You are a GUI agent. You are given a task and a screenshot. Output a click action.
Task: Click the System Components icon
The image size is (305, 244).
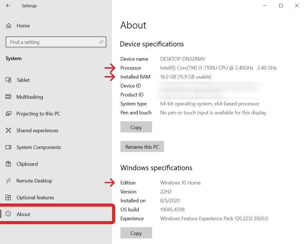click(8, 147)
